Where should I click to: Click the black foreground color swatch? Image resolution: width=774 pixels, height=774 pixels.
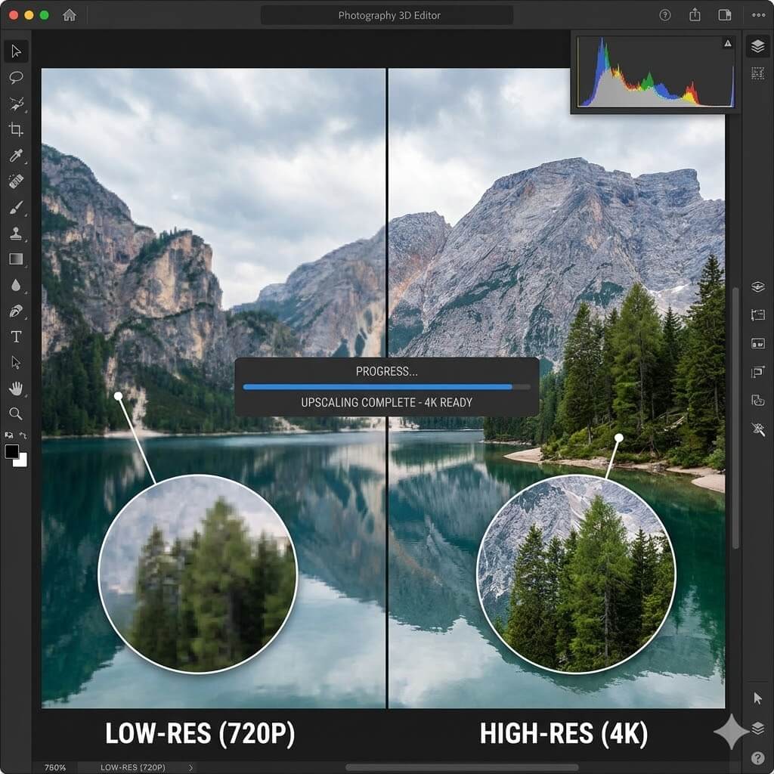click(x=12, y=451)
